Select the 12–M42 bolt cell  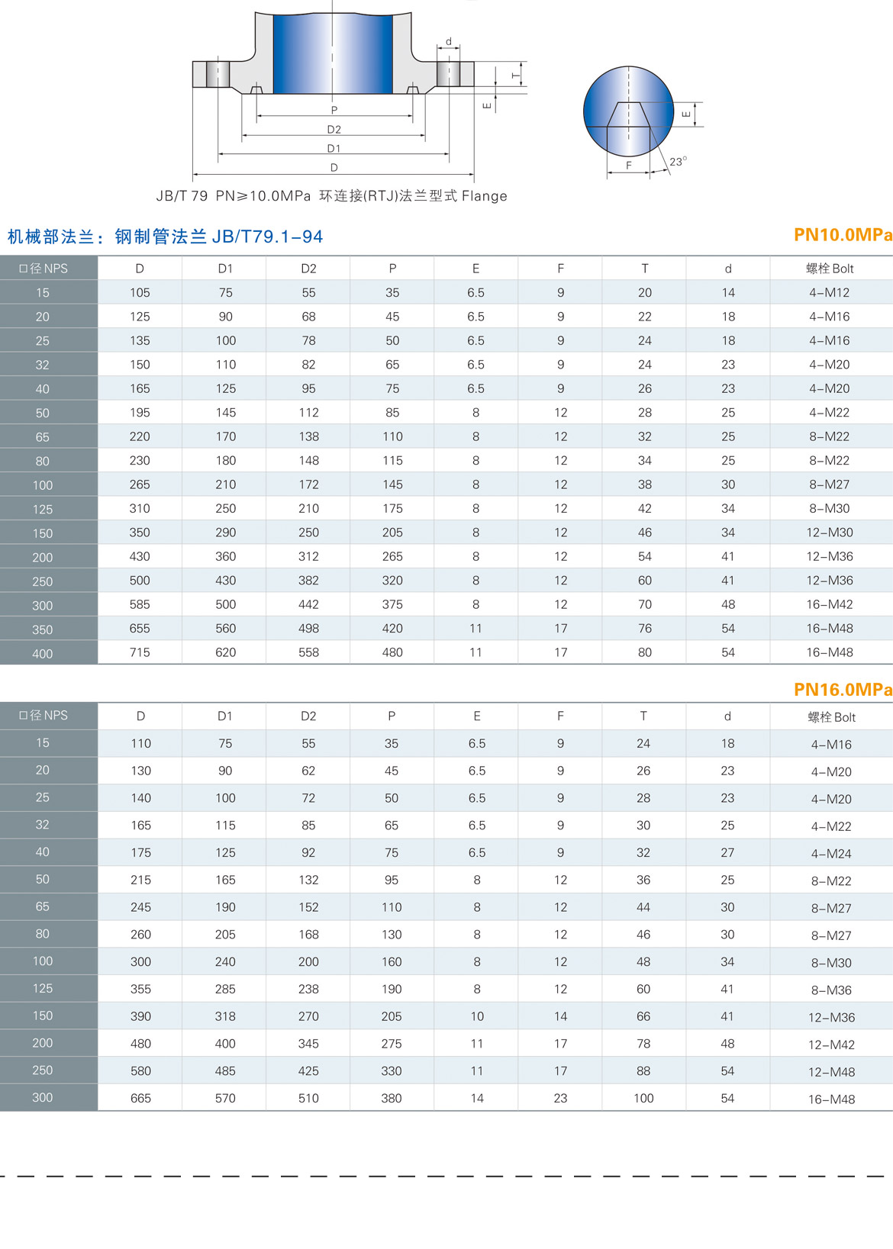click(x=831, y=1045)
